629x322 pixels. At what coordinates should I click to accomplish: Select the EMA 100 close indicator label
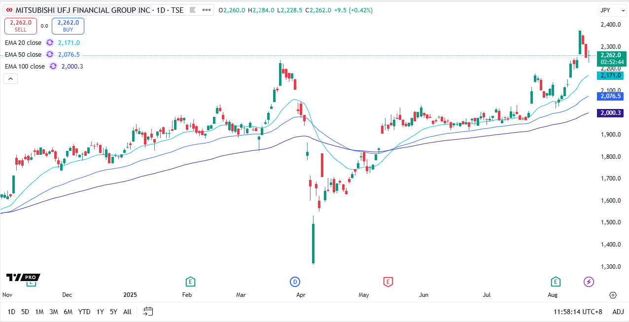(x=25, y=67)
